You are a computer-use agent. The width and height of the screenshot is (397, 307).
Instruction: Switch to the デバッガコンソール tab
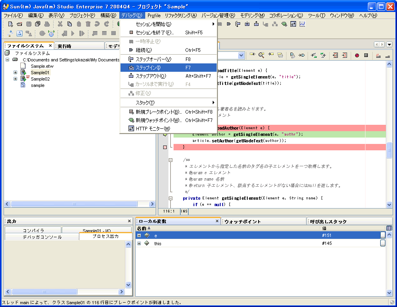click(x=42, y=237)
